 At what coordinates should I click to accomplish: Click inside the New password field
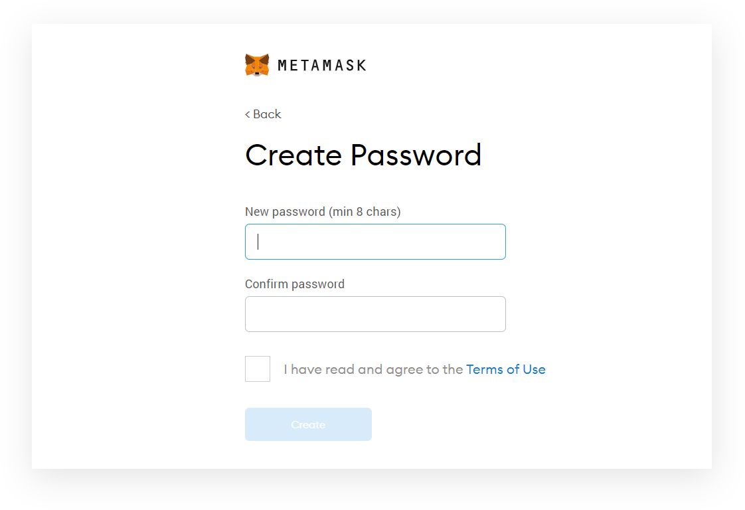point(375,241)
